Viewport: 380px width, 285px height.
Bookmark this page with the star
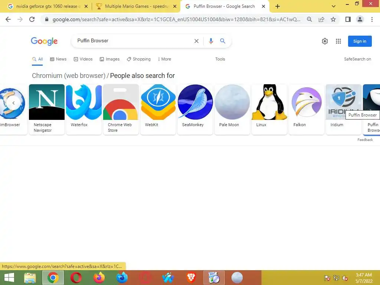[x=333, y=19]
